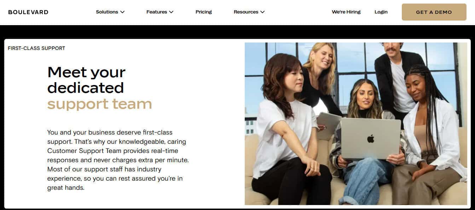Open the Features menu label
Image resolution: width=475 pixels, height=210 pixels.
tap(157, 12)
